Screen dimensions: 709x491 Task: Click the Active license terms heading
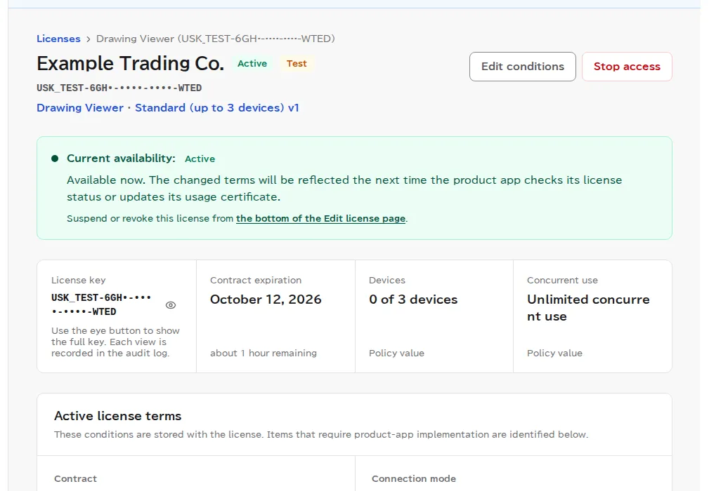117,416
